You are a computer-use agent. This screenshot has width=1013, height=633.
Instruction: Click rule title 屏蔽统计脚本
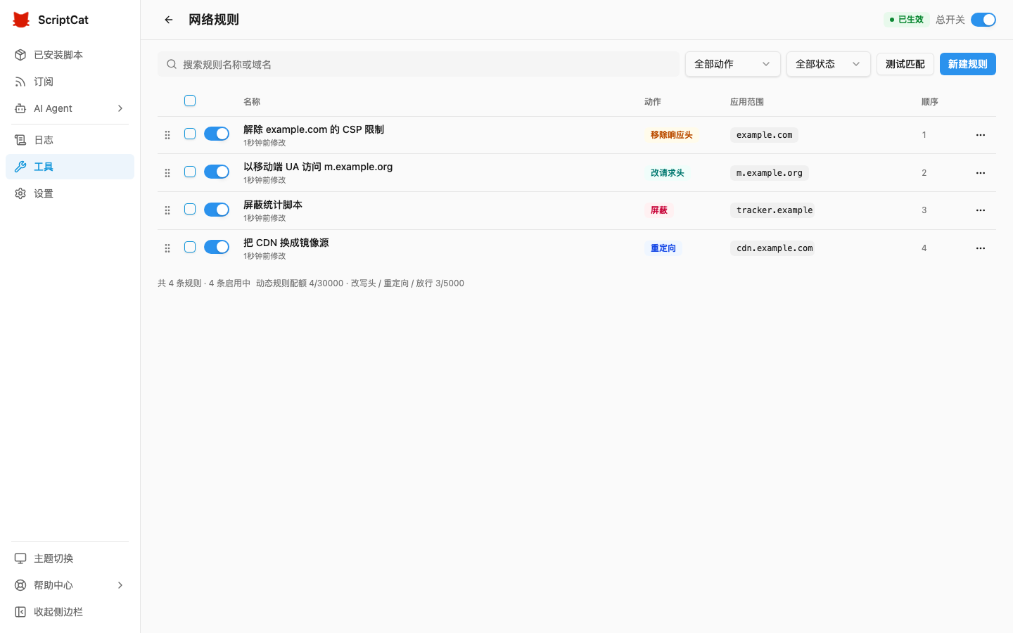273,205
